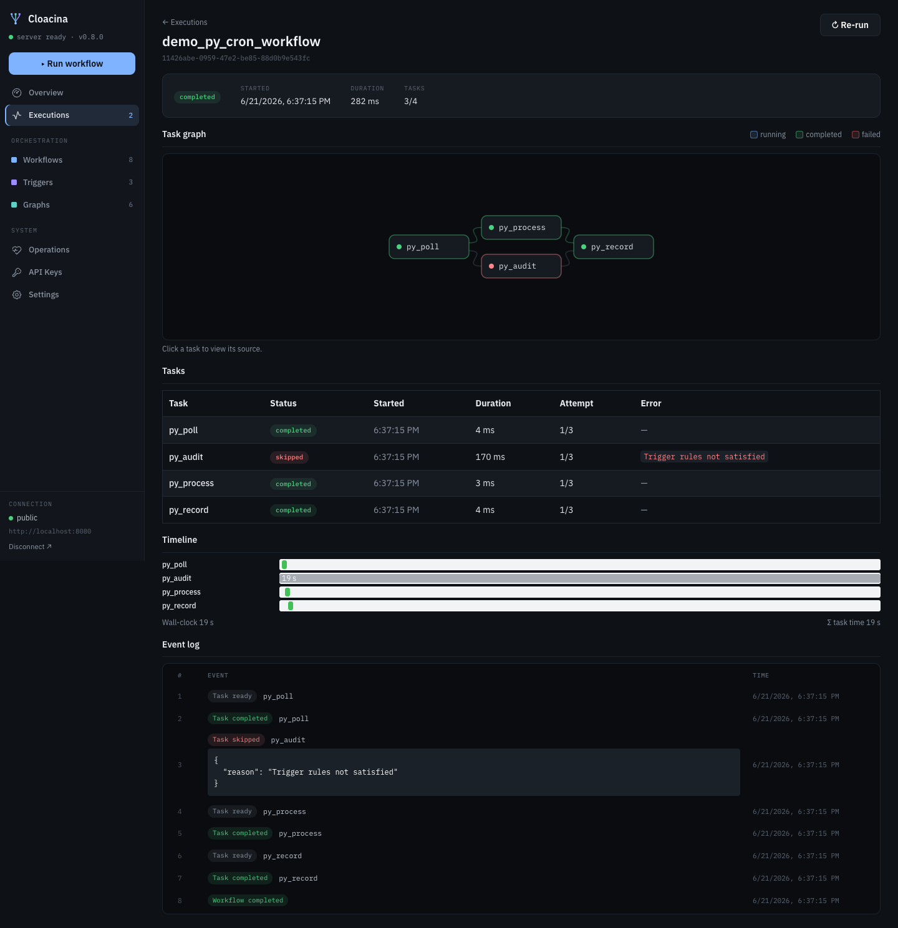
Task: Click the py_record green timeline marker
Action: click(291, 606)
